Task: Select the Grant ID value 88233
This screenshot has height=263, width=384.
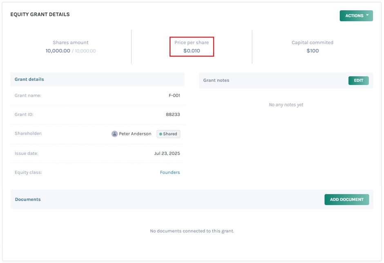Action: [x=173, y=115]
